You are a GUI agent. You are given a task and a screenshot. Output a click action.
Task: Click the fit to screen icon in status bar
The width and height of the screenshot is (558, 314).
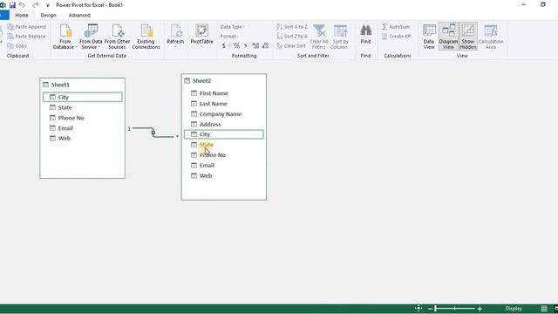click(x=418, y=309)
